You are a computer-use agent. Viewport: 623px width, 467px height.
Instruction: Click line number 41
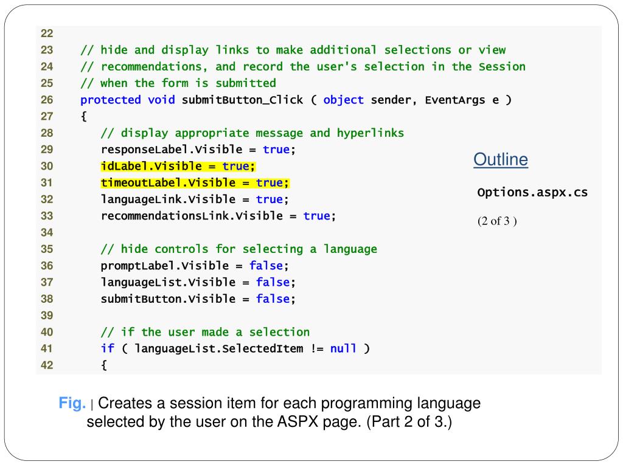tap(47, 349)
